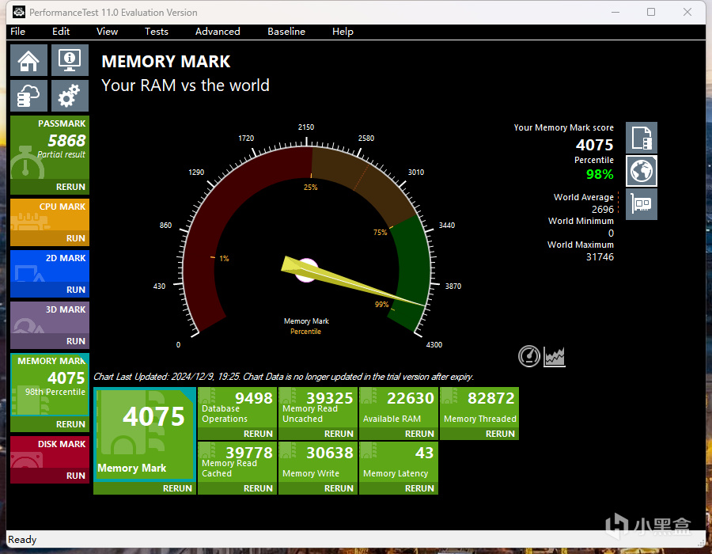Open the system information monitor icon
Image resolution: width=712 pixels, height=554 pixels.
tap(70, 60)
